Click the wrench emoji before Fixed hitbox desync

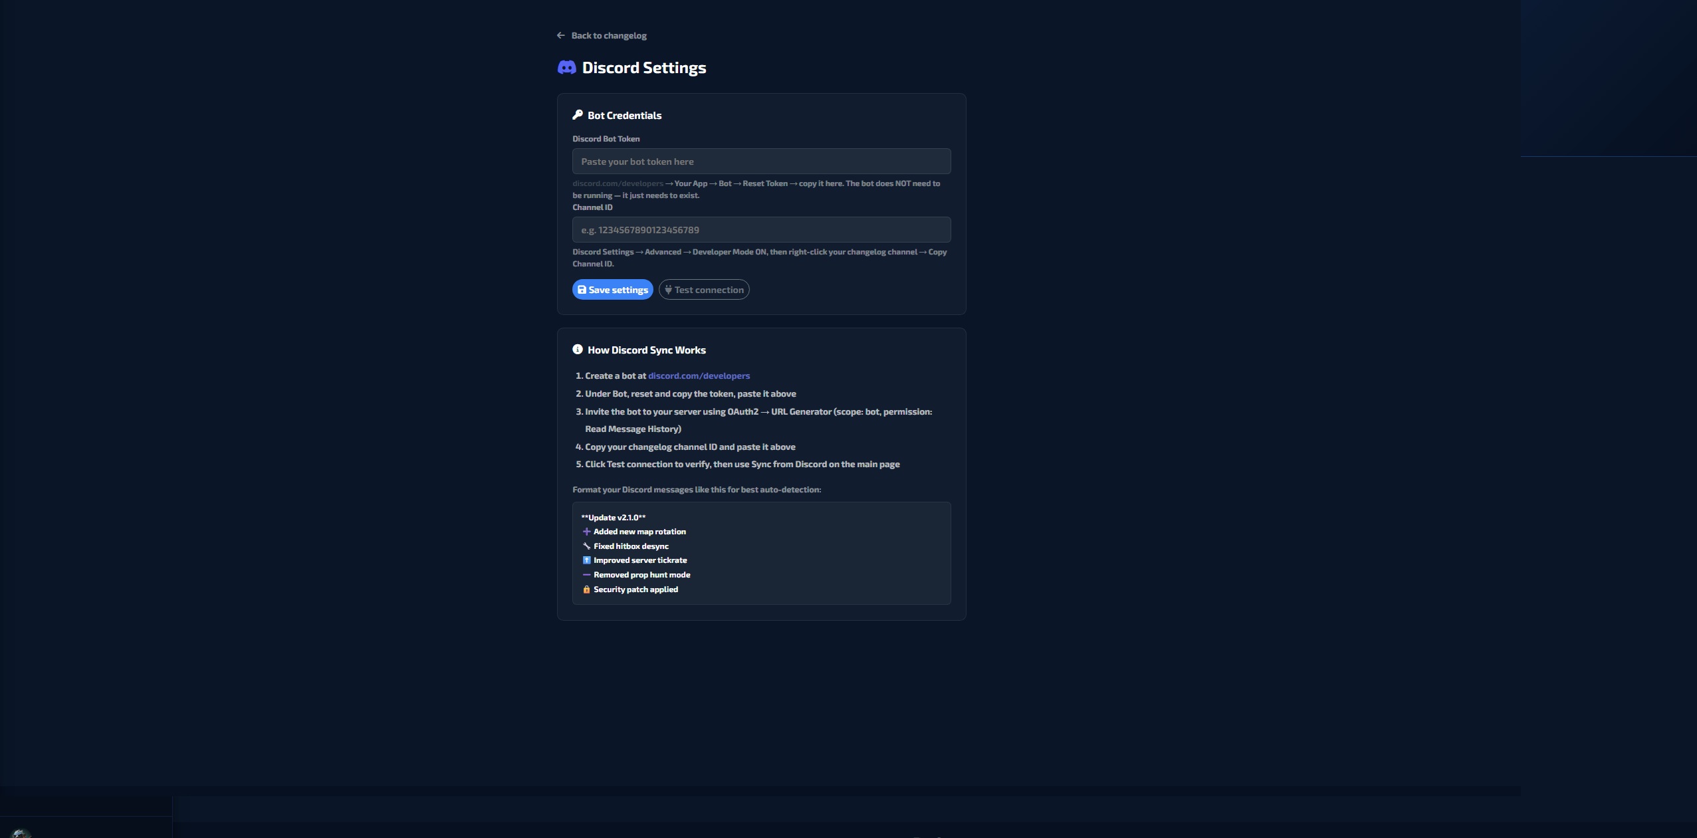pyautogui.click(x=586, y=546)
